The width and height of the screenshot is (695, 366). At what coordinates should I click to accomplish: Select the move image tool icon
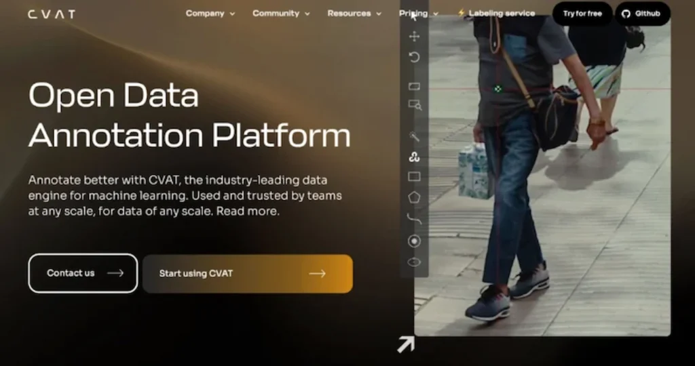[x=414, y=37]
